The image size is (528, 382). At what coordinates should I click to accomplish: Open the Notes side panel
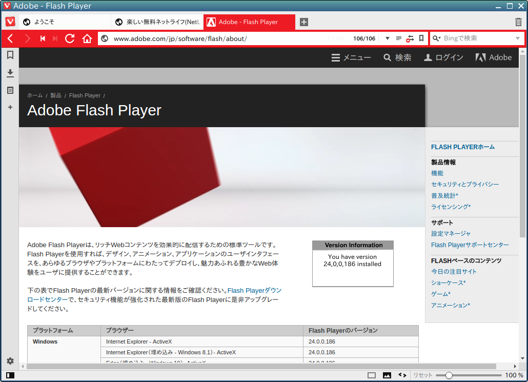(x=10, y=90)
